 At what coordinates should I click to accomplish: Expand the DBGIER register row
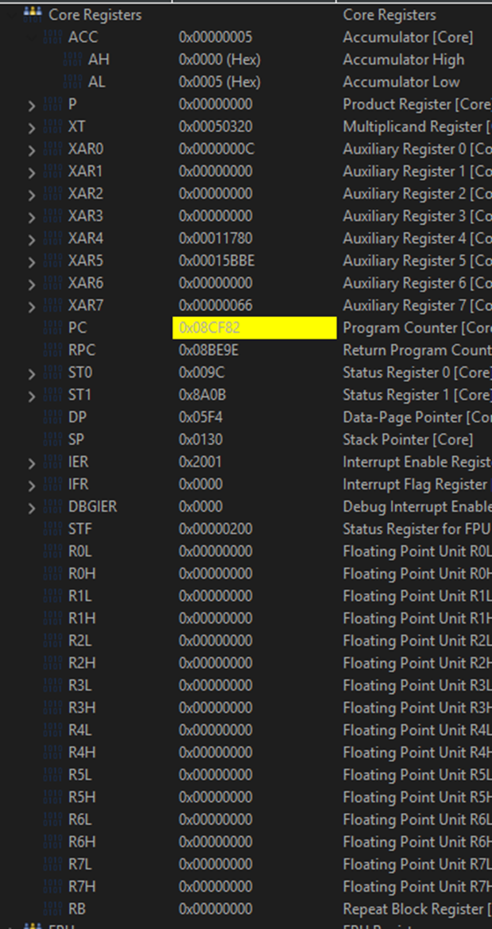coord(32,509)
